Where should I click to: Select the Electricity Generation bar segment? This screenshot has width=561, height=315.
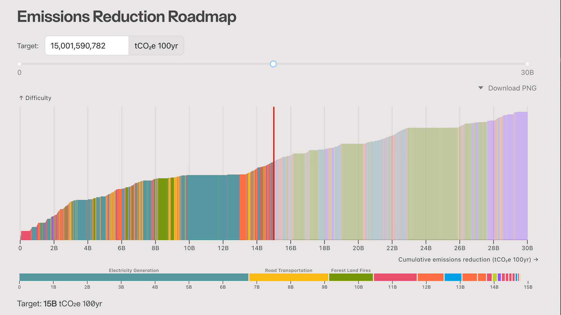tap(134, 277)
